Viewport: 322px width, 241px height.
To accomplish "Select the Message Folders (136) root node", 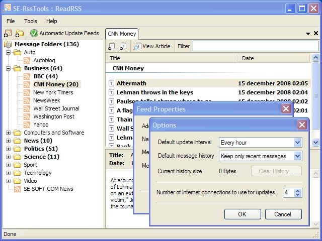I will [47, 44].
